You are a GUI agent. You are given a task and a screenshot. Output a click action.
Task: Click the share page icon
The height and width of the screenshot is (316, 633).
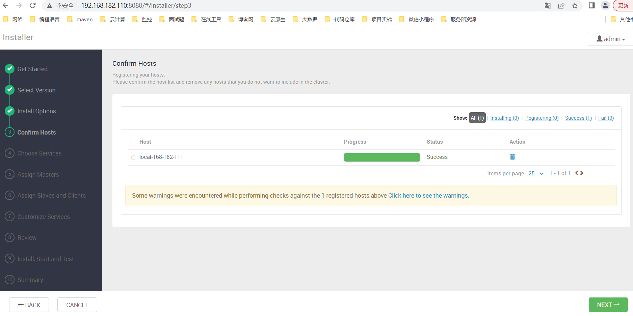pyautogui.click(x=561, y=6)
